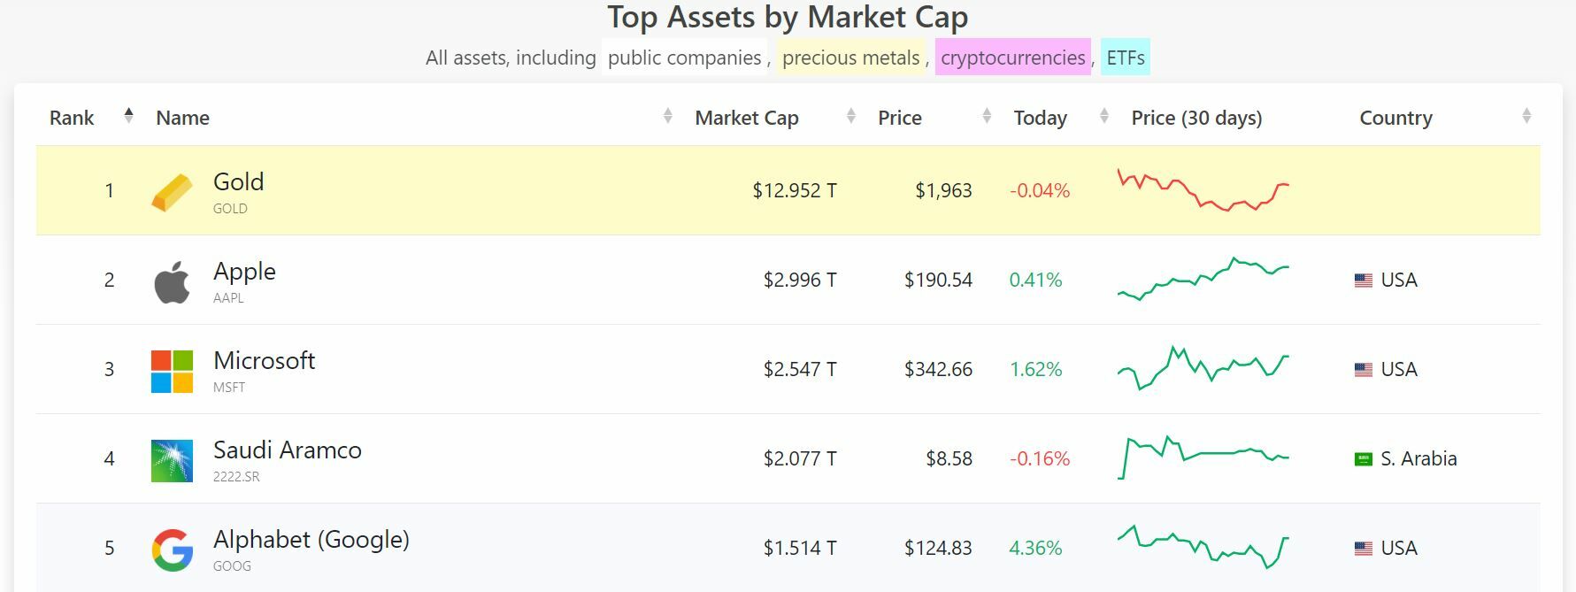Screen dimensions: 1576x592
Task: Sort by Country column arrows
Action: coord(1526,116)
